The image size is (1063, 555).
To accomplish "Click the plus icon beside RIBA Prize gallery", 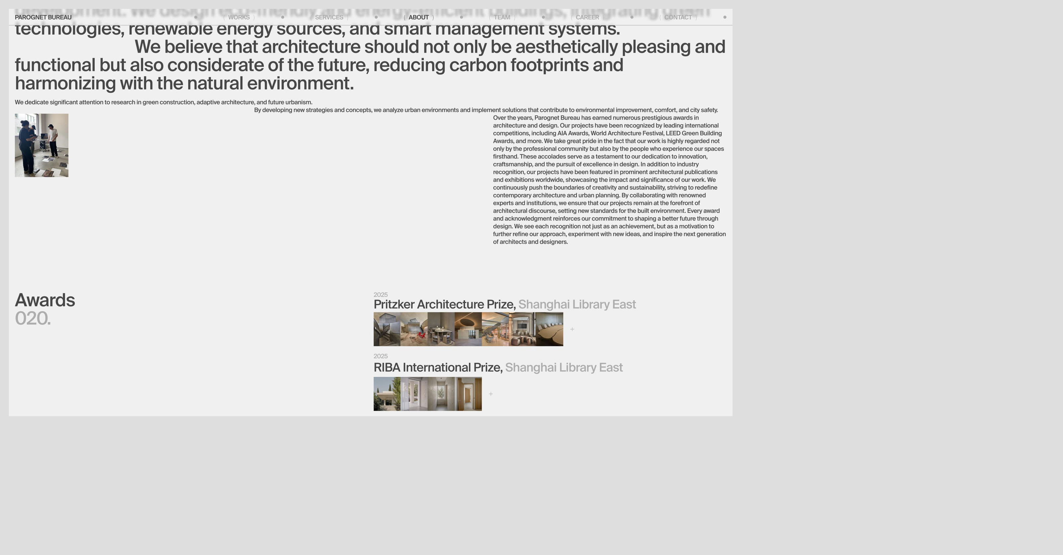I will point(491,394).
